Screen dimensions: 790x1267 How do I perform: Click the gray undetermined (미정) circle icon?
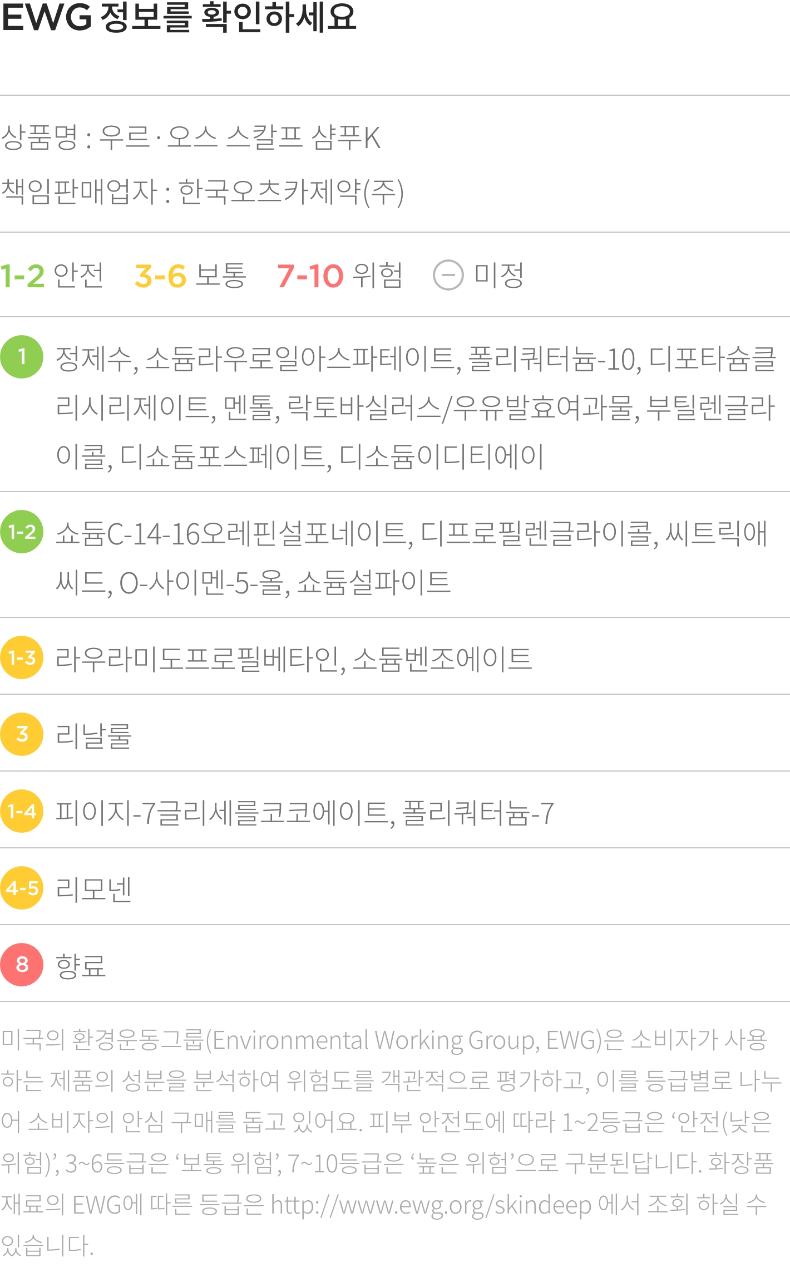(448, 275)
